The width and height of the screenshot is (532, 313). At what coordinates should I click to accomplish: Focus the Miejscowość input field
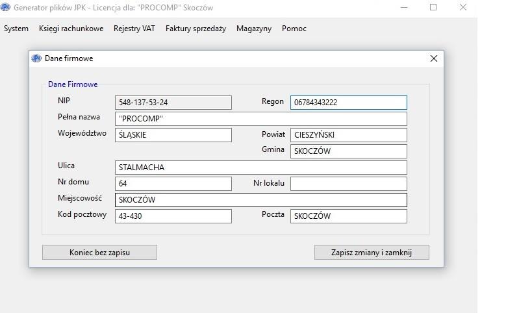pyautogui.click(x=261, y=200)
